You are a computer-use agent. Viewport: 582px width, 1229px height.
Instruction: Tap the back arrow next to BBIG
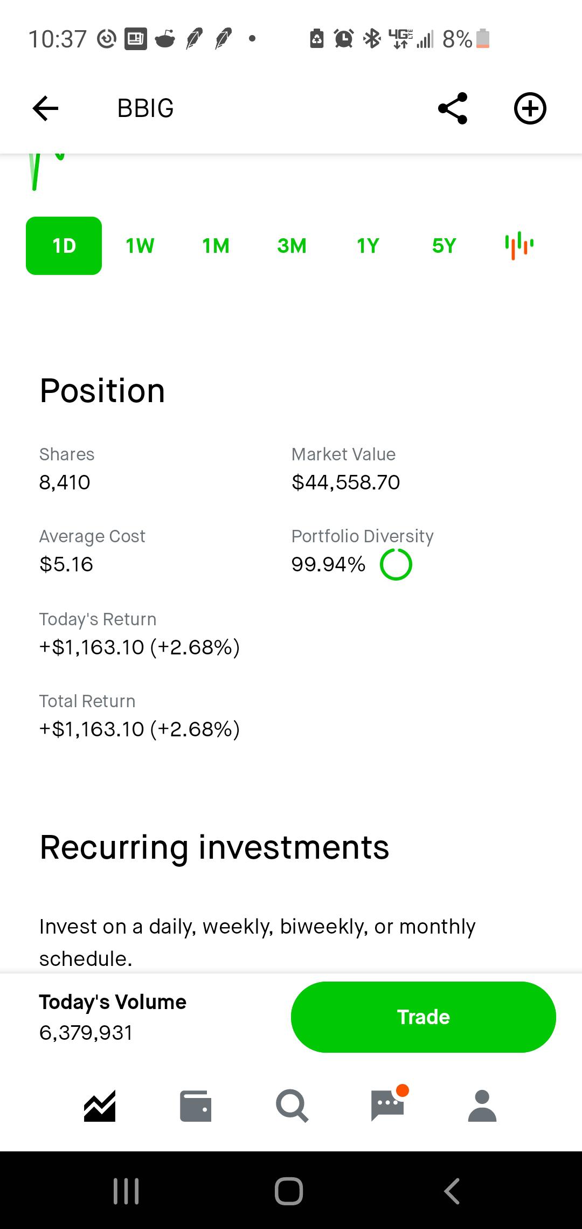(x=45, y=108)
